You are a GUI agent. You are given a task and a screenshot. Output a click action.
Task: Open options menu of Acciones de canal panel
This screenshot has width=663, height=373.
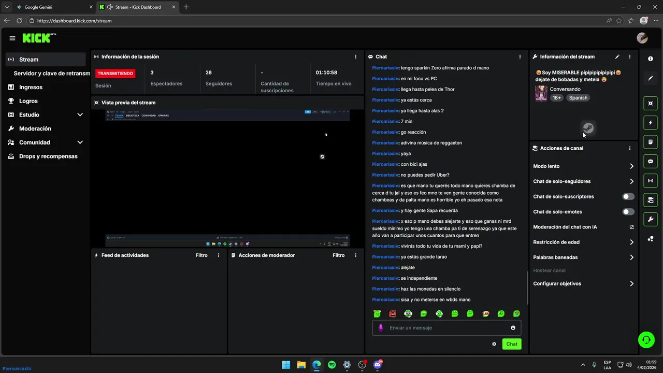[630, 148]
